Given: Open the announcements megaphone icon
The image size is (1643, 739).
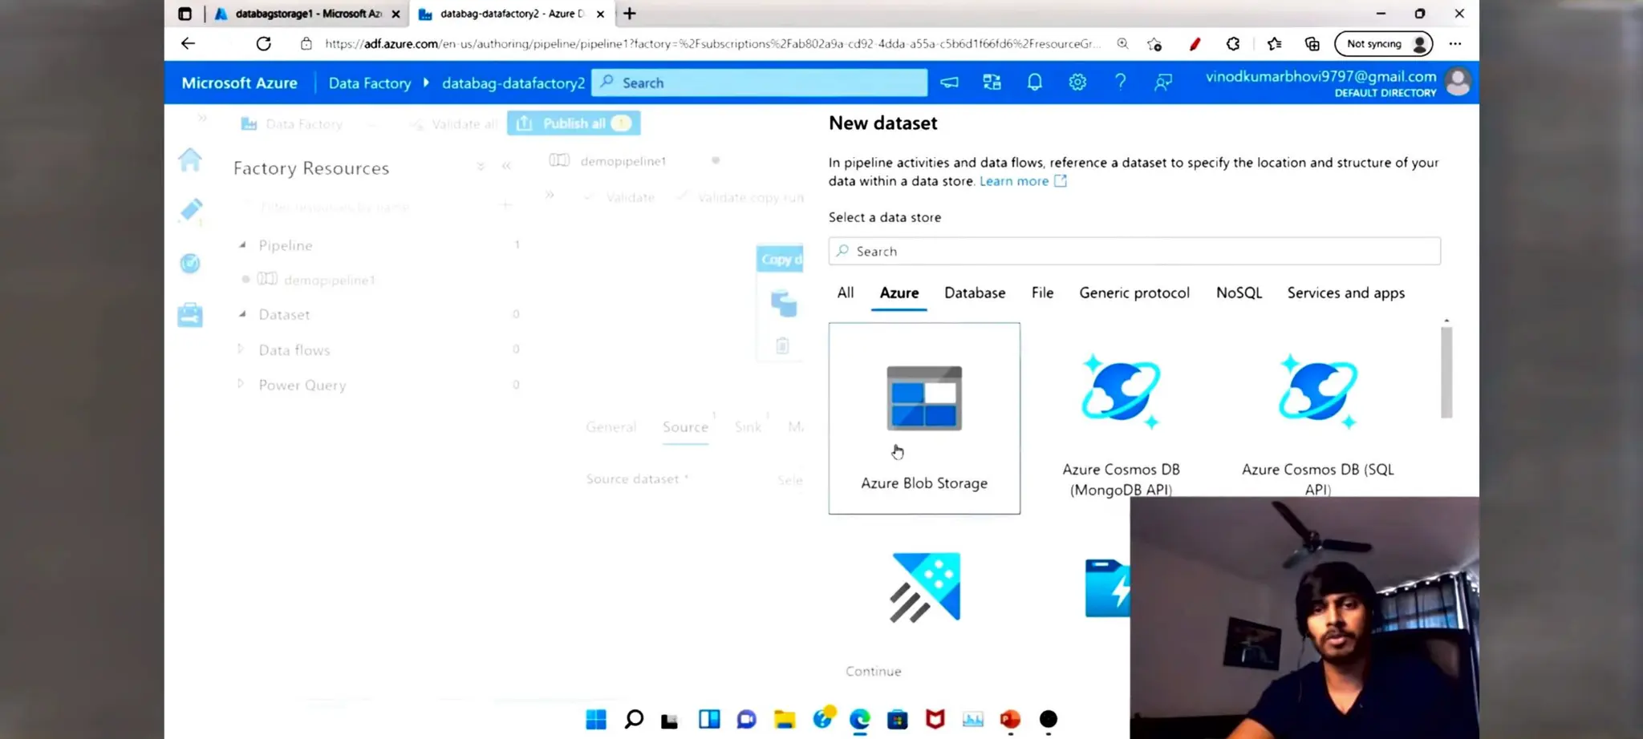Looking at the screenshot, I should [x=949, y=82].
